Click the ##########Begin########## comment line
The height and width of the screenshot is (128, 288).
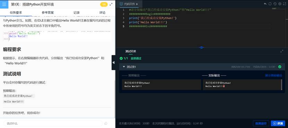pyautogui.click(x=150, y=14)
